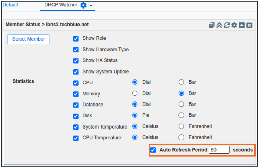Image resolution: width=259 pixels, height=168 pixels.
Task: Toggle the Show HA Status checkbox
Action: 76,61
